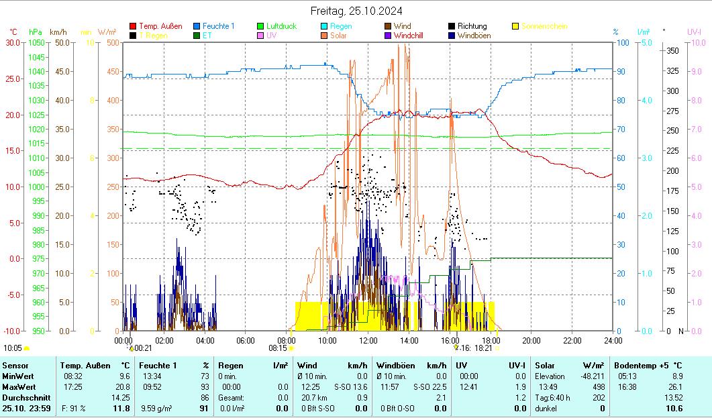
Task: Click the purple Windchill legend swatch
Action: [x=388, y=36]
